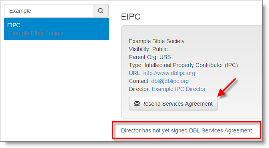Select the EIPC entry in results list

coord(56,29)
